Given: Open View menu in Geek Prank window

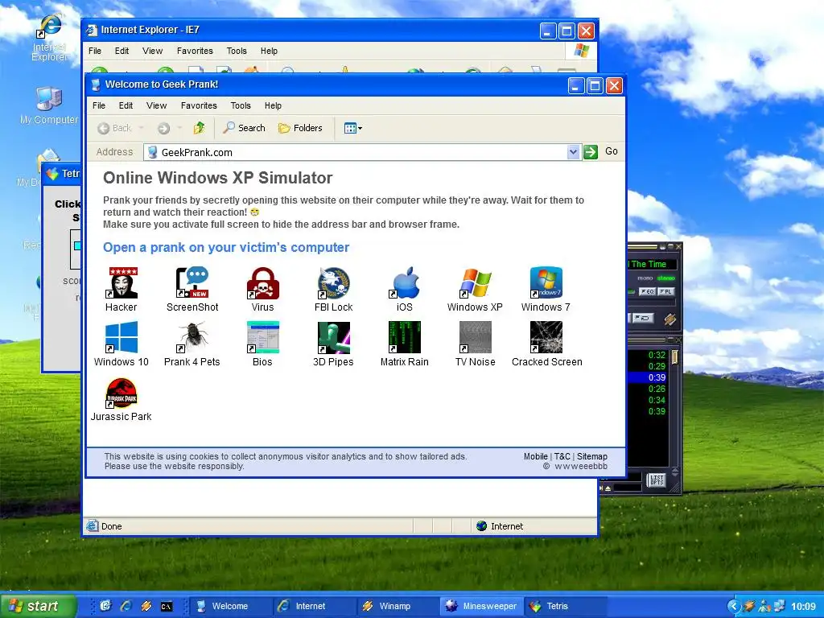Looking at the screenshot, I should click(x=157, y=105).
